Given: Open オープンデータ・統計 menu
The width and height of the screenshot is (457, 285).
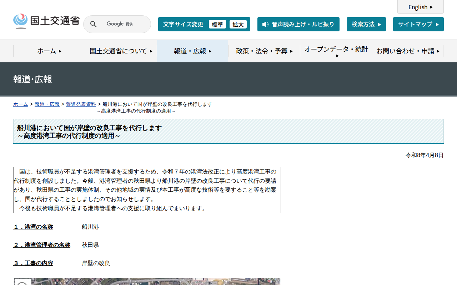Looking at the screenshot, I should (x=336, y=51).
